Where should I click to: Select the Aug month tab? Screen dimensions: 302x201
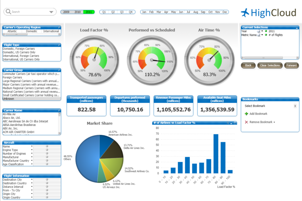196,12
